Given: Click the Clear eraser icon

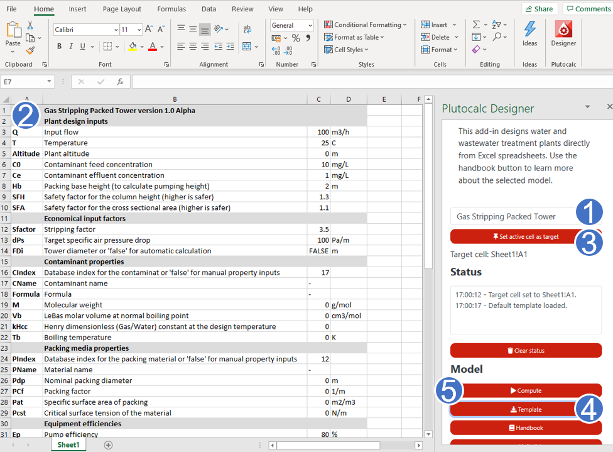Looking at the screenshot, I should [x=476, y=49].
